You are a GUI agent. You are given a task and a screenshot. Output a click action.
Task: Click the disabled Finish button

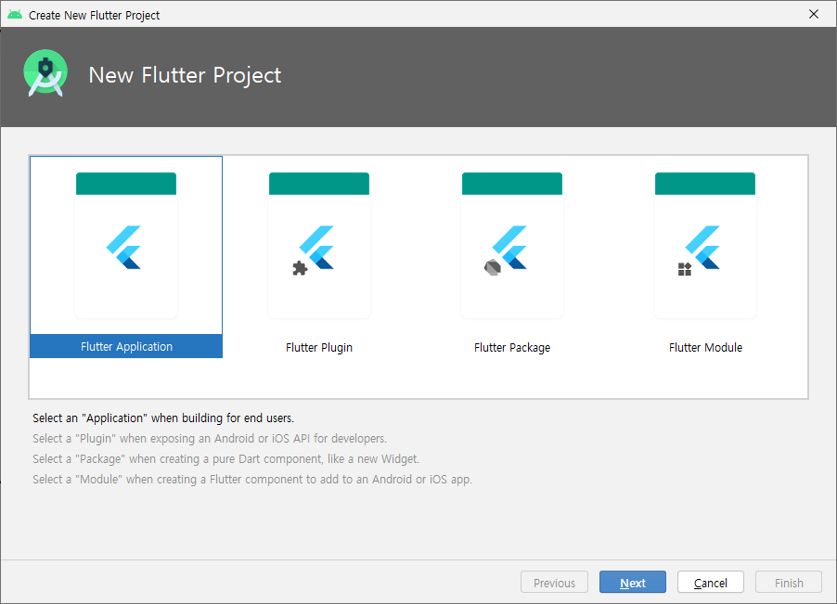coord(789,582)
